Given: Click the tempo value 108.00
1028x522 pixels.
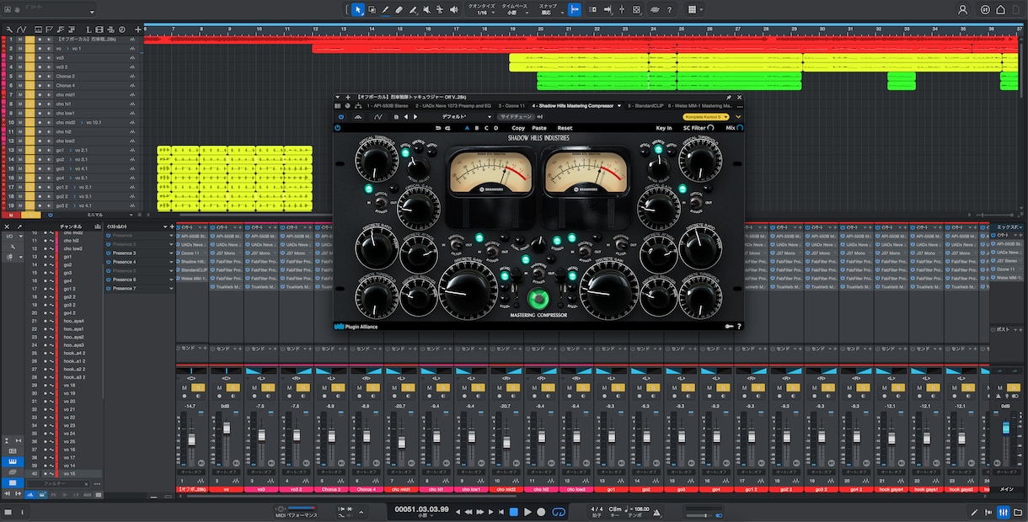Looking at the screenshot, I should [x=640, y=509].
